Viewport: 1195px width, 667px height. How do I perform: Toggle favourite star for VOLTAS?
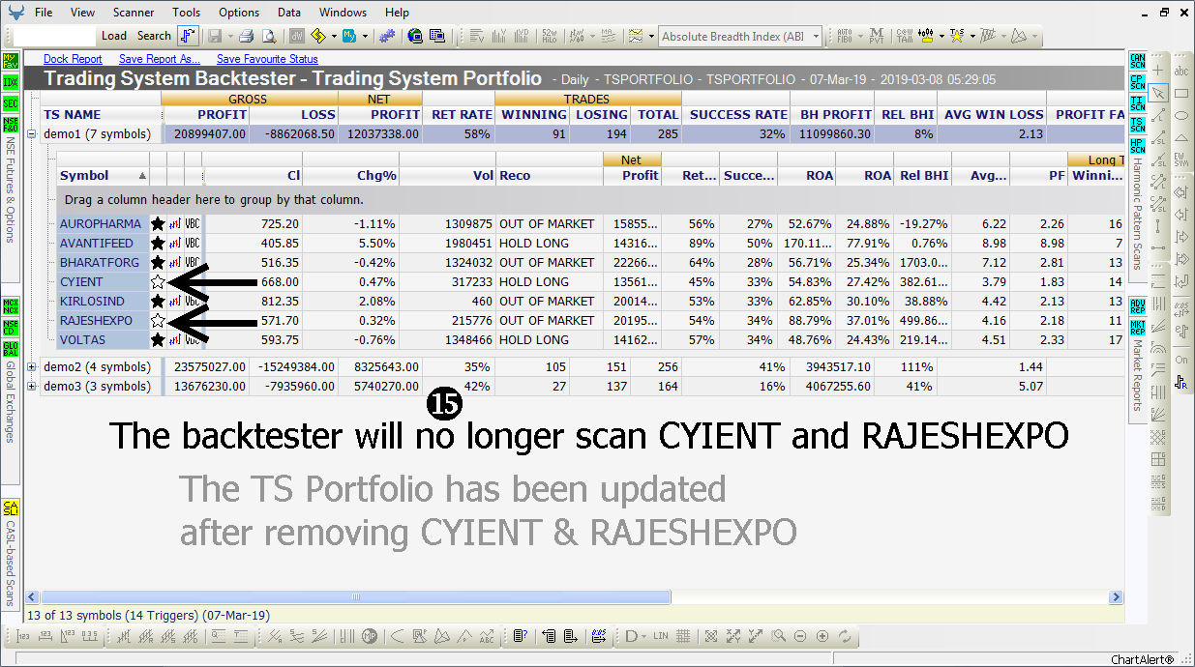[158, 339]
